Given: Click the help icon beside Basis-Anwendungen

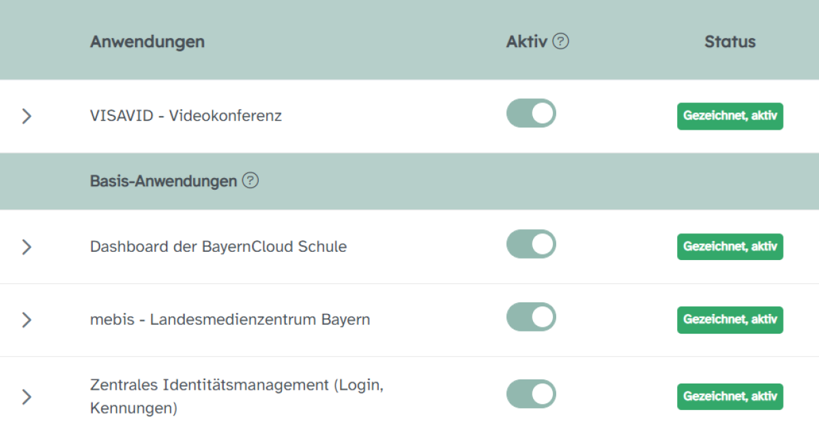Looking at the screenshot, I should [x=250, y=181].
